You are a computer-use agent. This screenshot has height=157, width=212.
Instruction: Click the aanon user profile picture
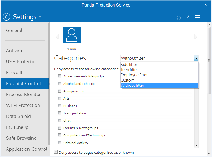72,35
